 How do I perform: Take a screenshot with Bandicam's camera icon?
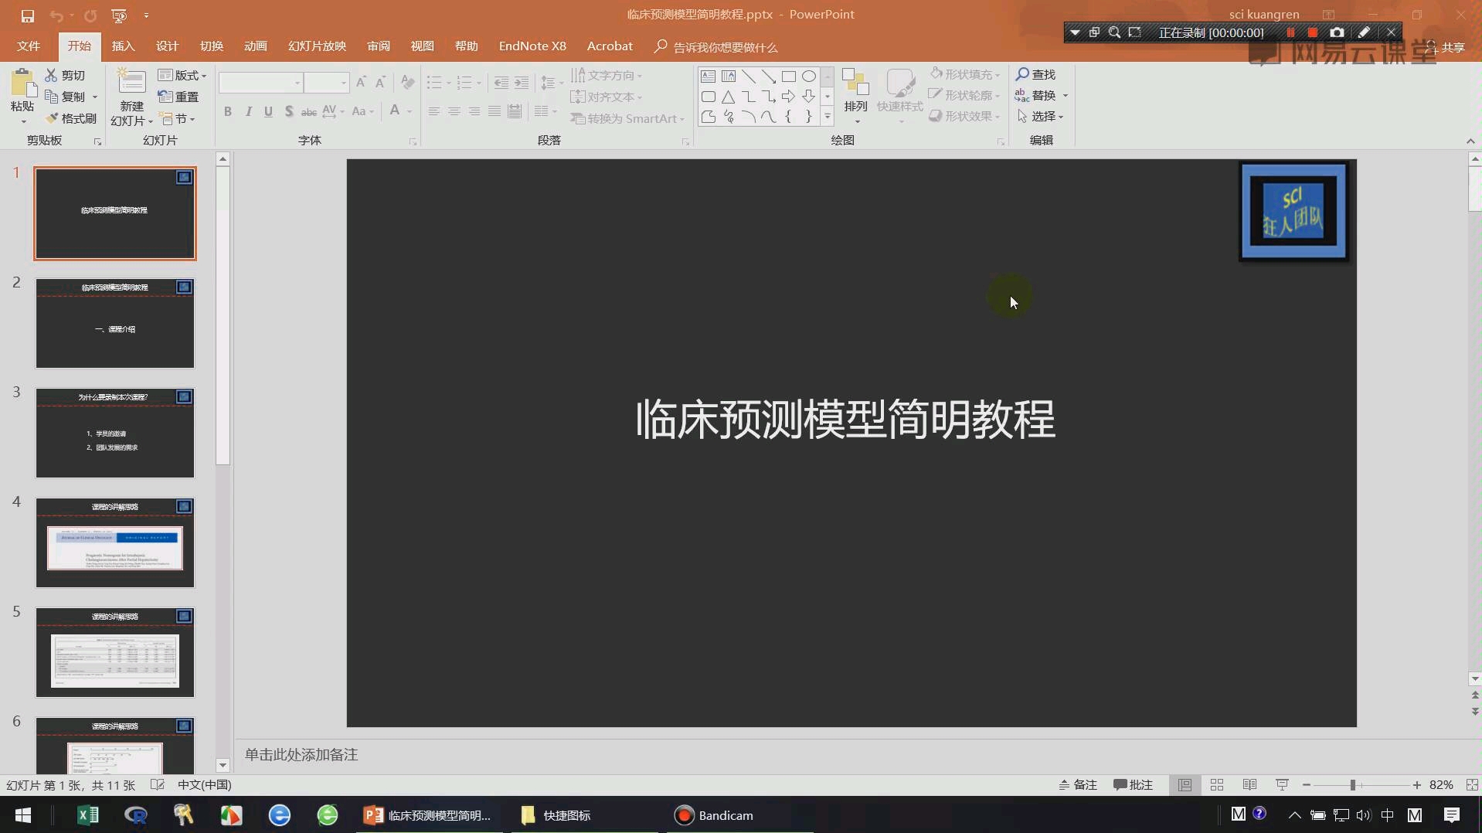point(1336,32)
